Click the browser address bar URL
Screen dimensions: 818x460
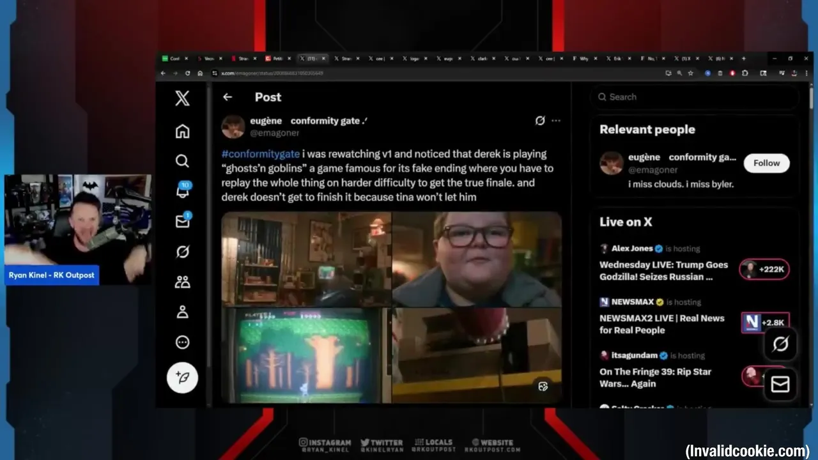point(273,73)
